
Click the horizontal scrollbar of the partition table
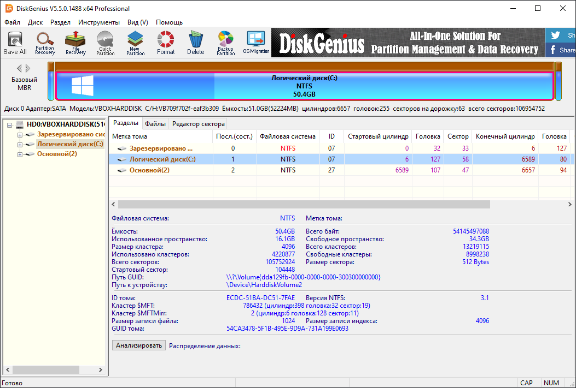click(304, 204)
